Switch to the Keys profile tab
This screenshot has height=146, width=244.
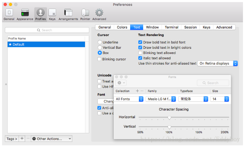click(x=206, y=27)
